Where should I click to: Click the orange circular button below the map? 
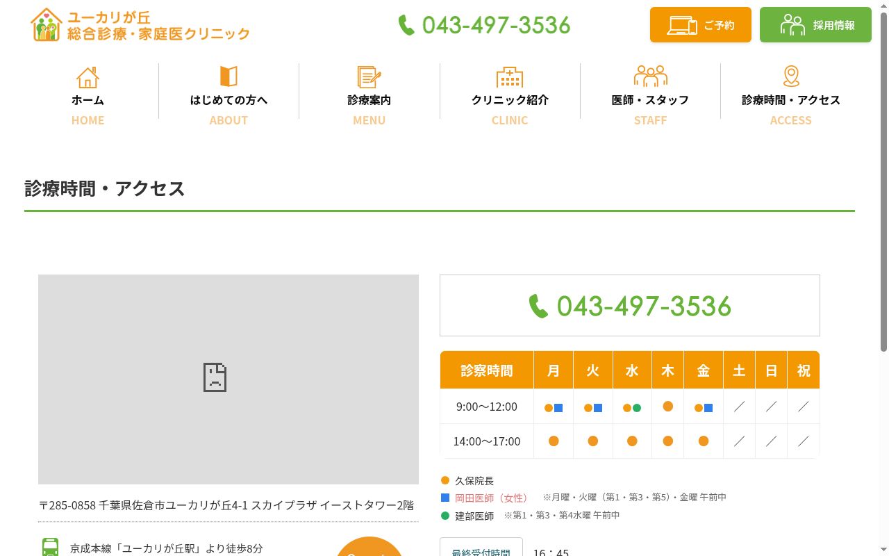(369, 547)
